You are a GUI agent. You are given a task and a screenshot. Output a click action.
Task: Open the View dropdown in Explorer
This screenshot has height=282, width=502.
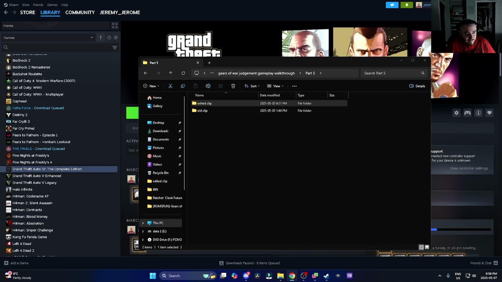point(275,86)
